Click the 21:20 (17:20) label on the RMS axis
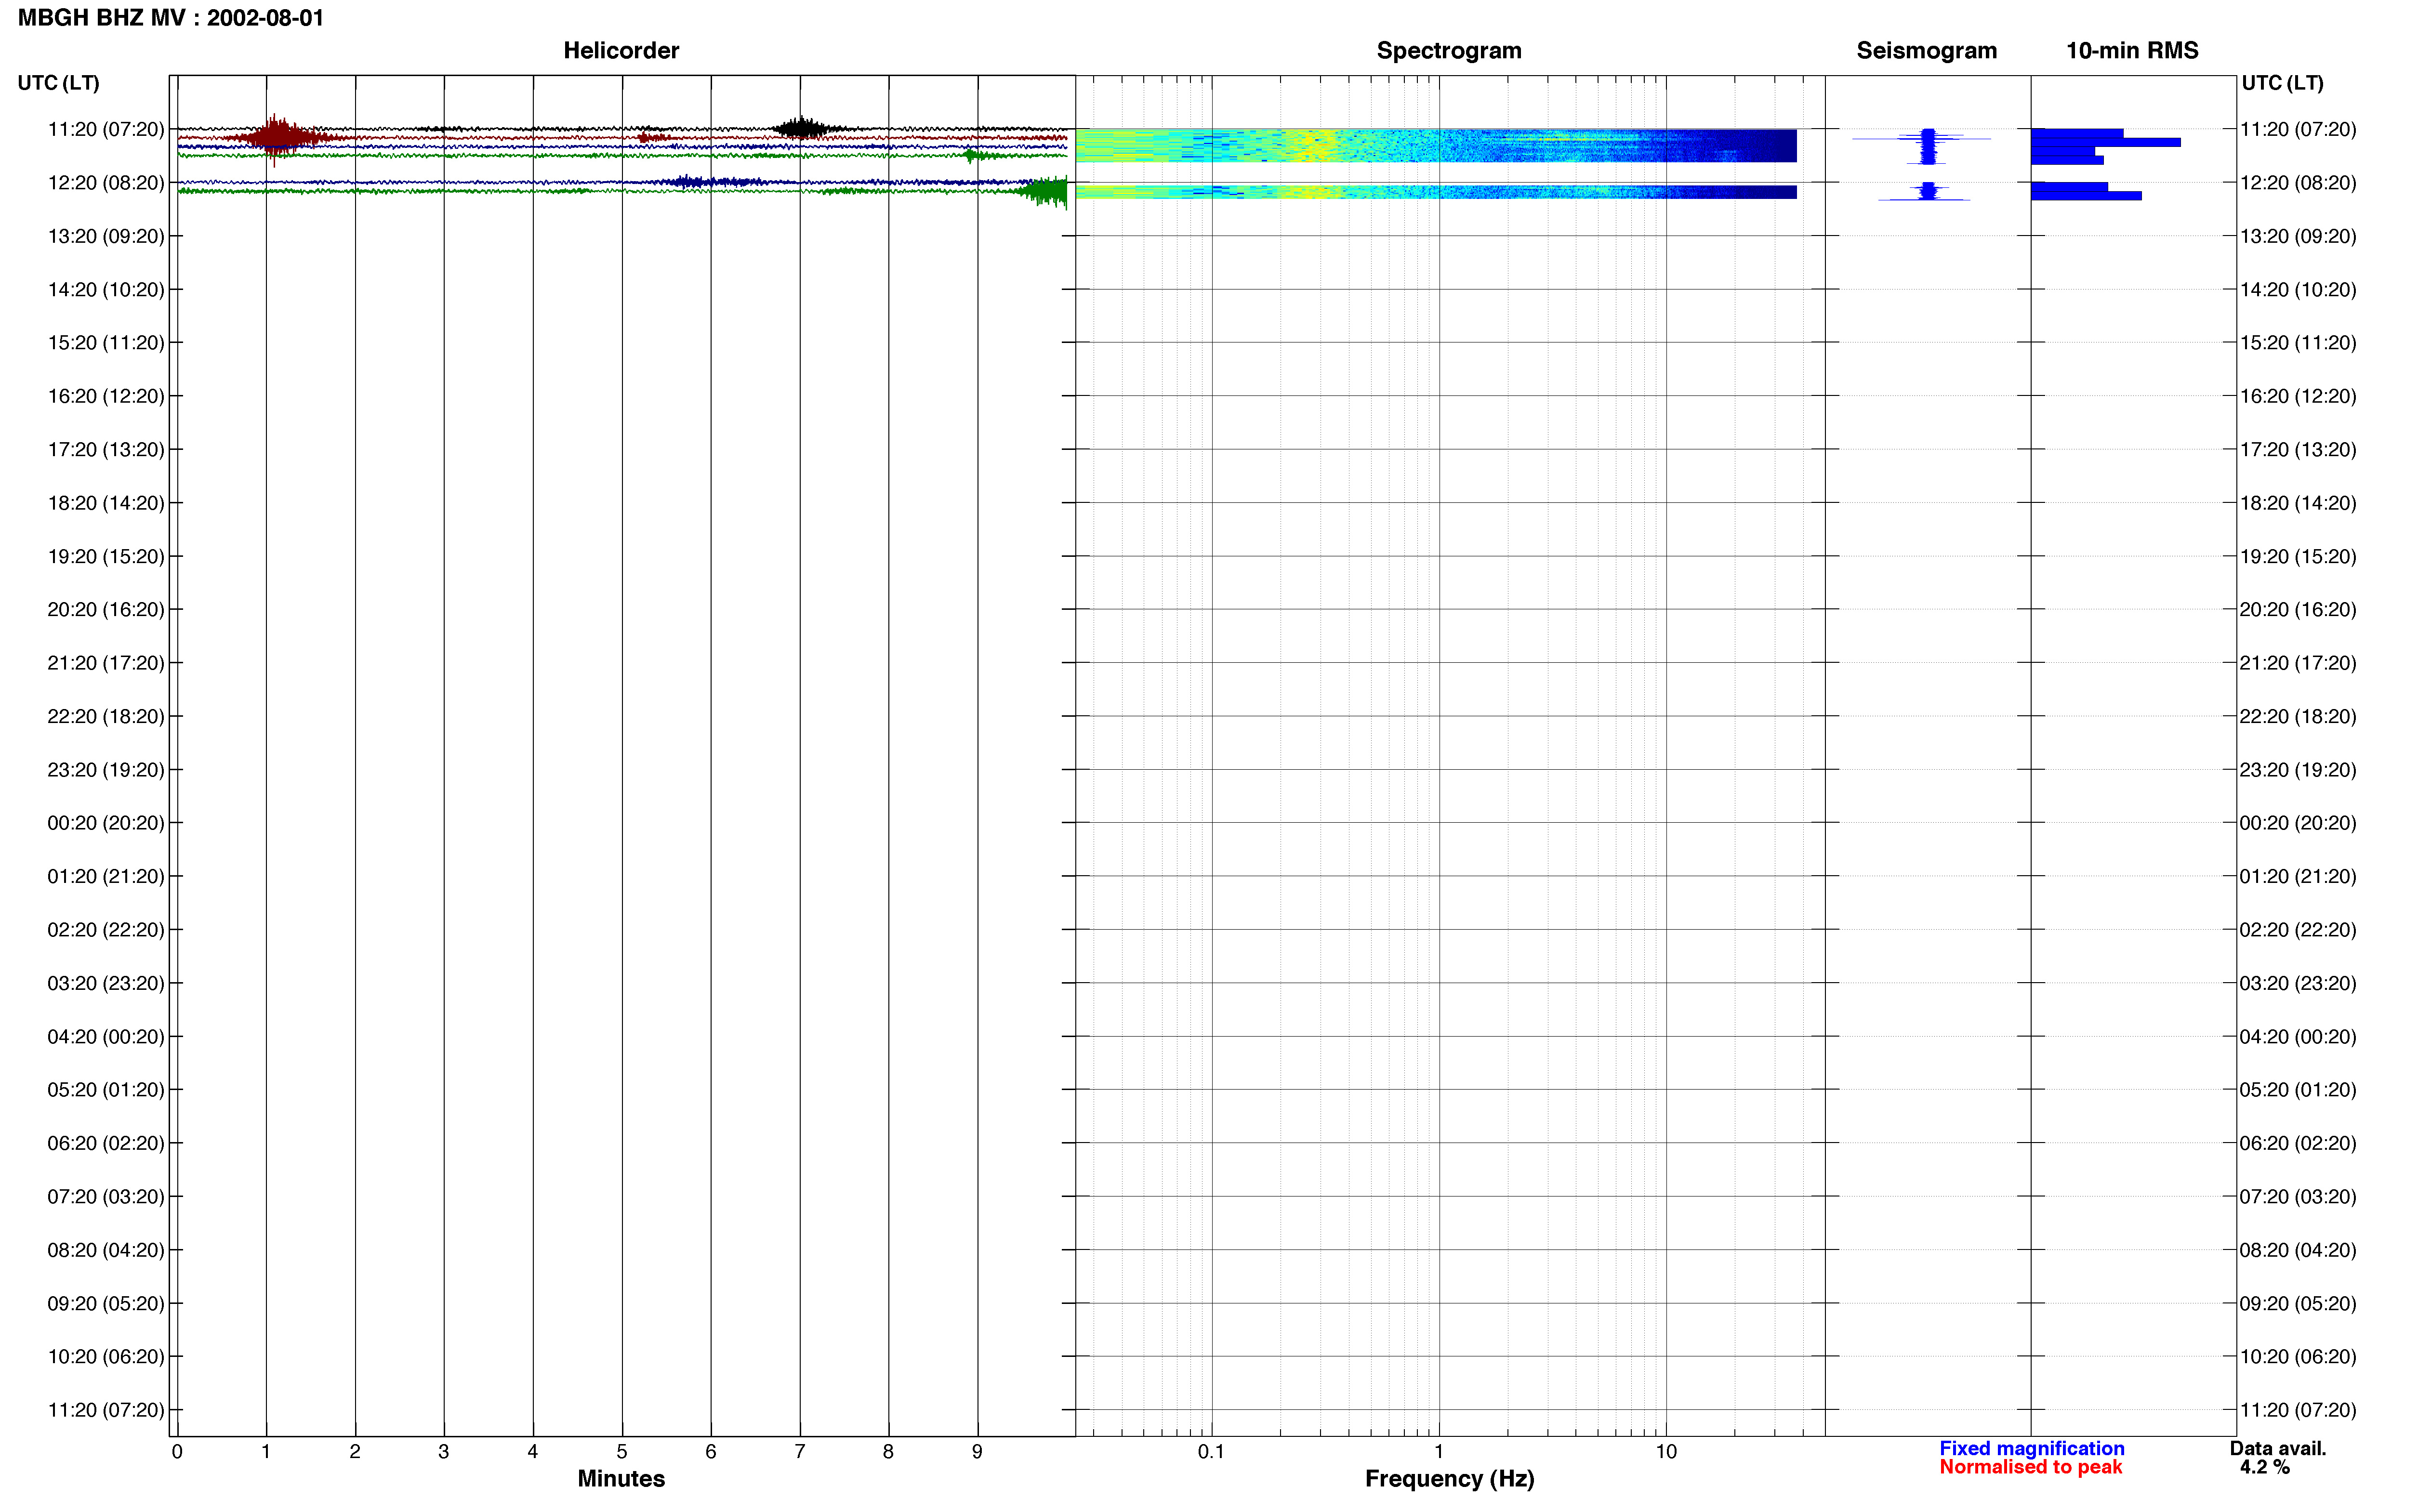The image size is (2418, 1512). (2298, 663)
